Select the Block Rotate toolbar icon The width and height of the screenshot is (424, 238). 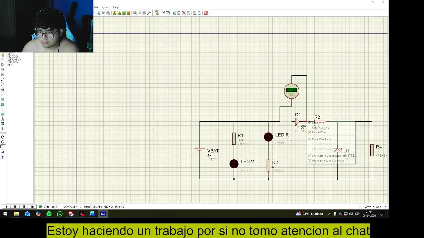click(x=124, y=13)
